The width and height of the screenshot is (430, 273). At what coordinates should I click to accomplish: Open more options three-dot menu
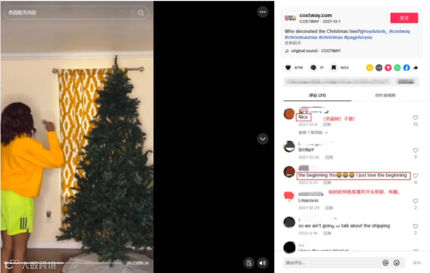(x=263, y=12)
